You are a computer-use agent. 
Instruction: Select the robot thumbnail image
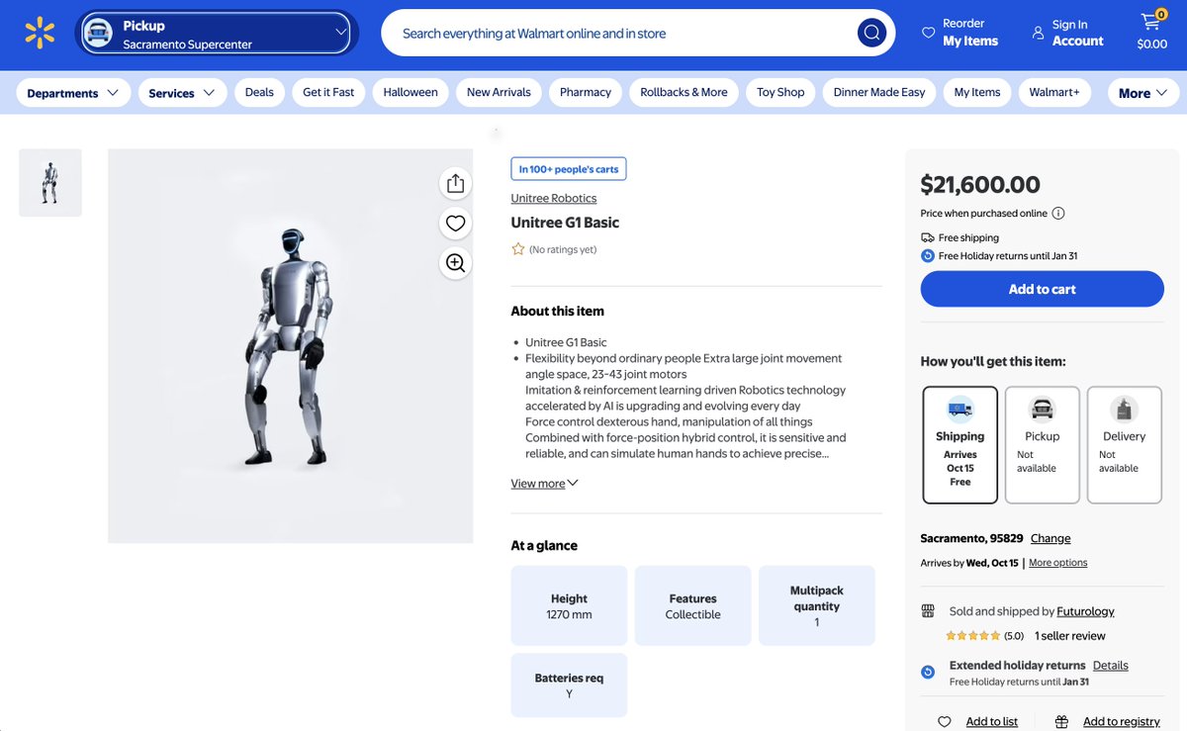[x=50, y=183]
